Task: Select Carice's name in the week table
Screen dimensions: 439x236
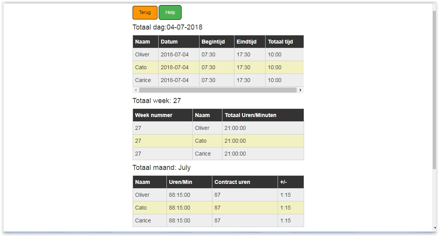Action: pyautogui.click(x=203, y=154)
